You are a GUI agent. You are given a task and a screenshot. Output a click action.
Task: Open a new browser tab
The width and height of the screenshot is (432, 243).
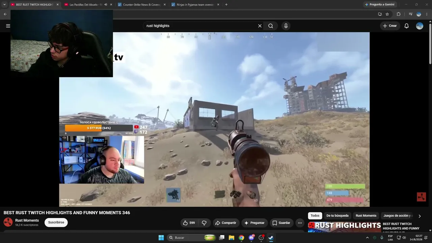[x=226, y=5]
